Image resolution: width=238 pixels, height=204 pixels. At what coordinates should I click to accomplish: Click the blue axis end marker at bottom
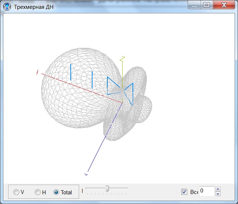(86, 174)
